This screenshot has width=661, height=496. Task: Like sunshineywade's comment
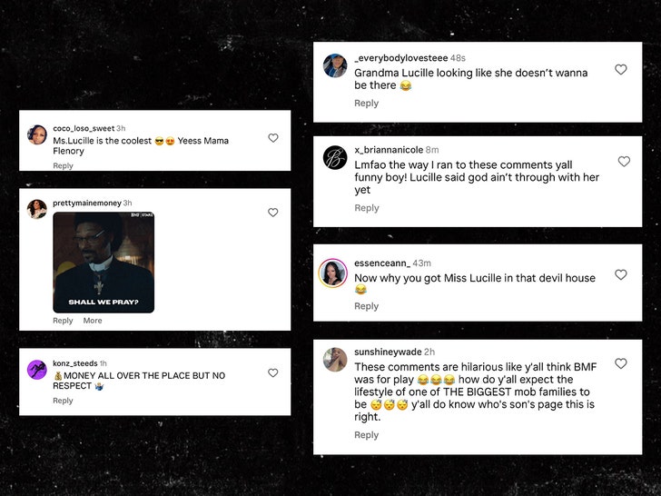tap(621, 363)
